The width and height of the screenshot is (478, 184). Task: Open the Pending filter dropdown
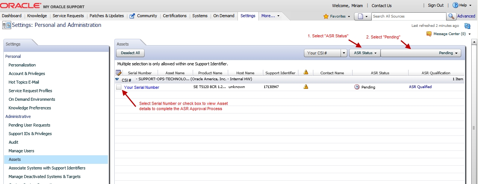pos(421,53)
